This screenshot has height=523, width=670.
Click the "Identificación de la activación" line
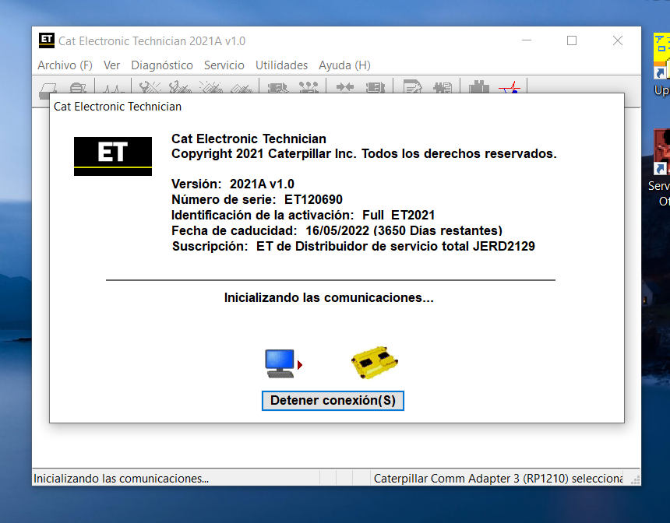303,215
